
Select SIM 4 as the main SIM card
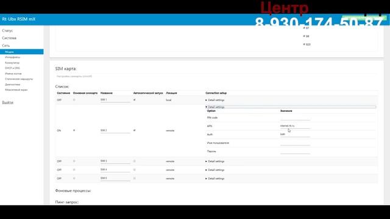(x=74, y=170)
